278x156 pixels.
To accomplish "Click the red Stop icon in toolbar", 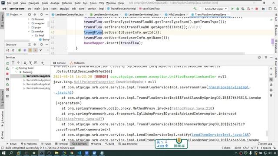I will click(x=257, y=9).
